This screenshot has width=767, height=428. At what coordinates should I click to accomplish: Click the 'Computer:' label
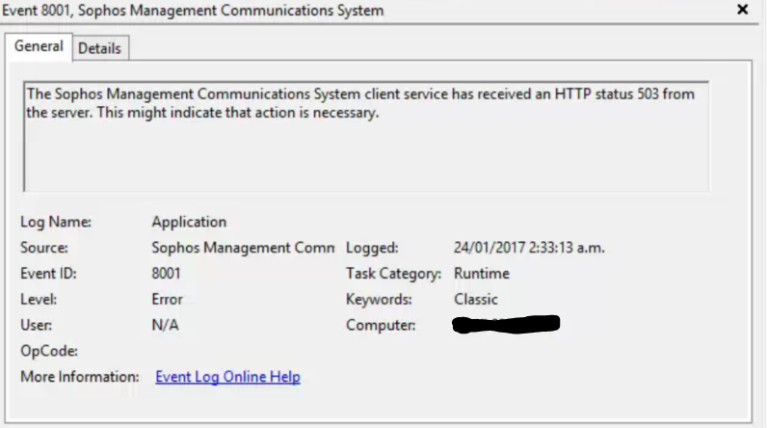[381, 325]
